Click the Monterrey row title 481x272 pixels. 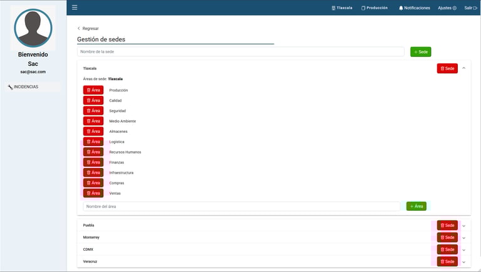click(x=91, y=238)
